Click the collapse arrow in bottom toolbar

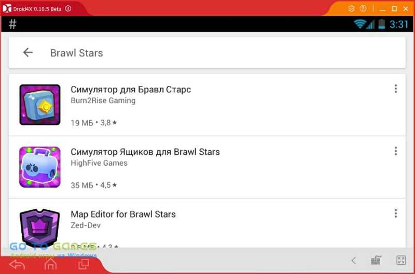tap(354, 261)
